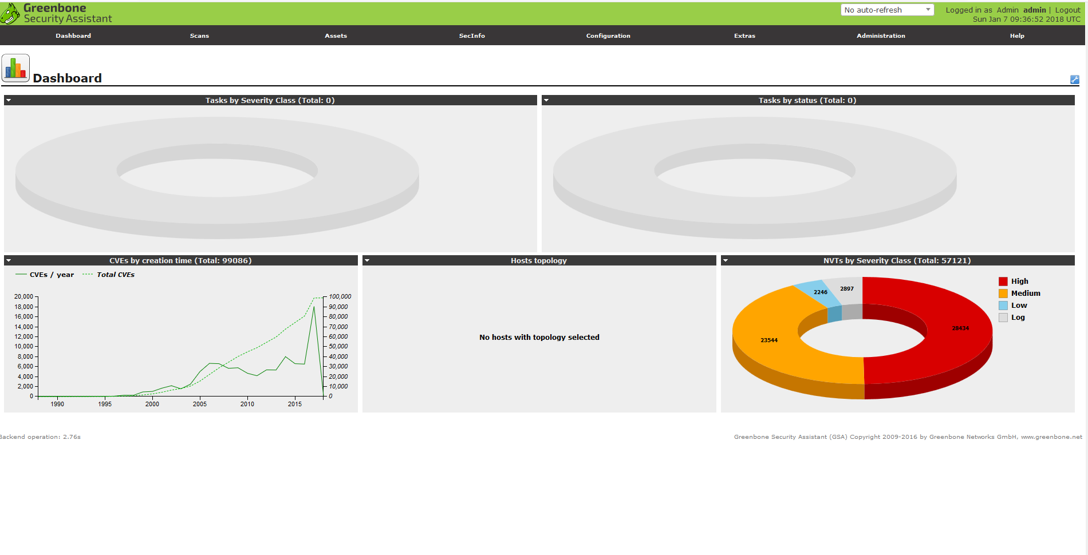Viewport: 1088px width, 555px height.
Task: Open the SecInfo menu
Action: coord(472,35)
